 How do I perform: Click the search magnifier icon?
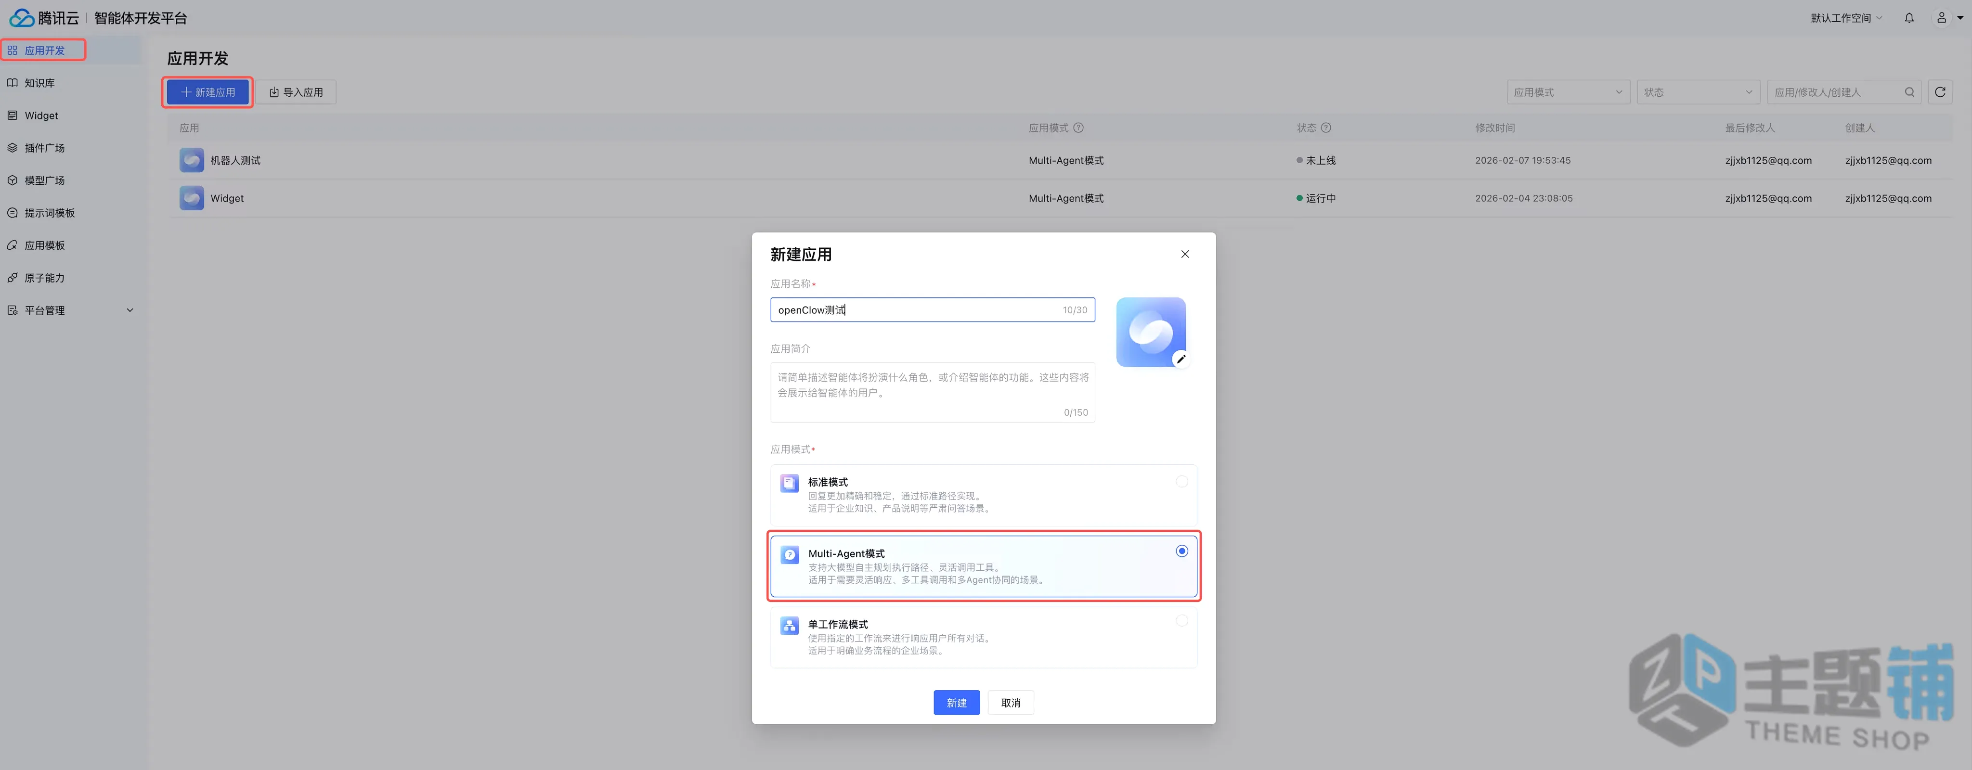click(1910, 92)
